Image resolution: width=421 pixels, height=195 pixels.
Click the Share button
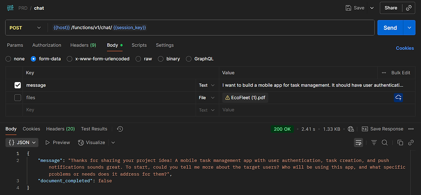(390, 8)
